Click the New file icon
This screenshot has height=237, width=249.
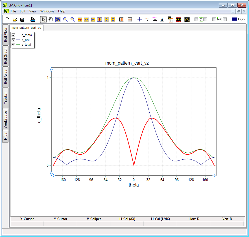tap(8, 19)
